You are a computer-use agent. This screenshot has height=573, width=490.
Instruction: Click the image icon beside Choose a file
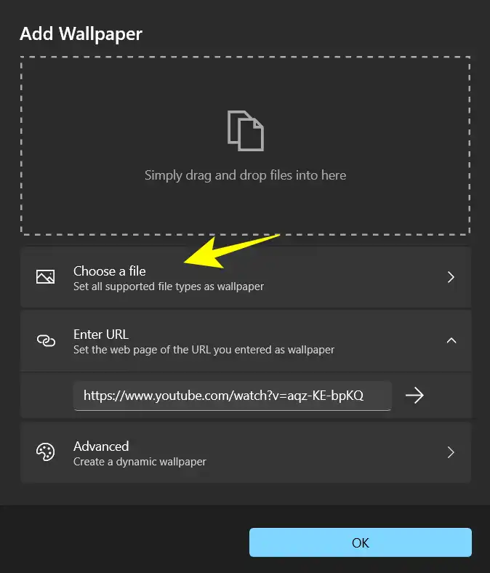click(45, 277)
